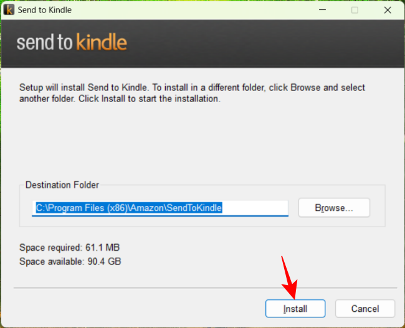Screen dimensions: 405x328
Task: Minimize the Send to Kindle window
Action: click(x=322, y=10)
